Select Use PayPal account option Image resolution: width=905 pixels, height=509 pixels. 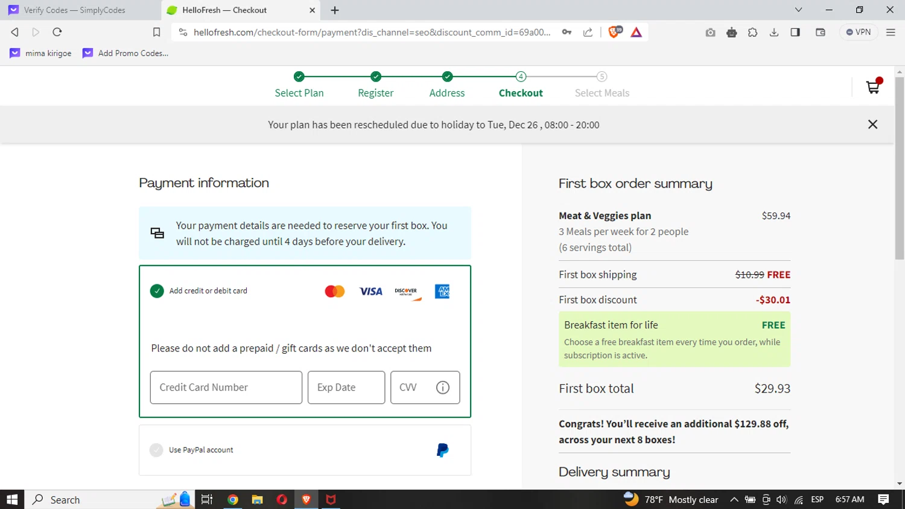(156, 450)
